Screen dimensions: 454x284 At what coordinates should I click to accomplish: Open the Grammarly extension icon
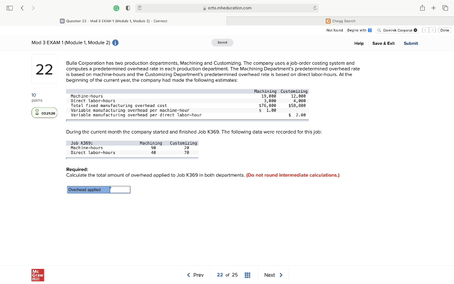click(x=116, y=8)
